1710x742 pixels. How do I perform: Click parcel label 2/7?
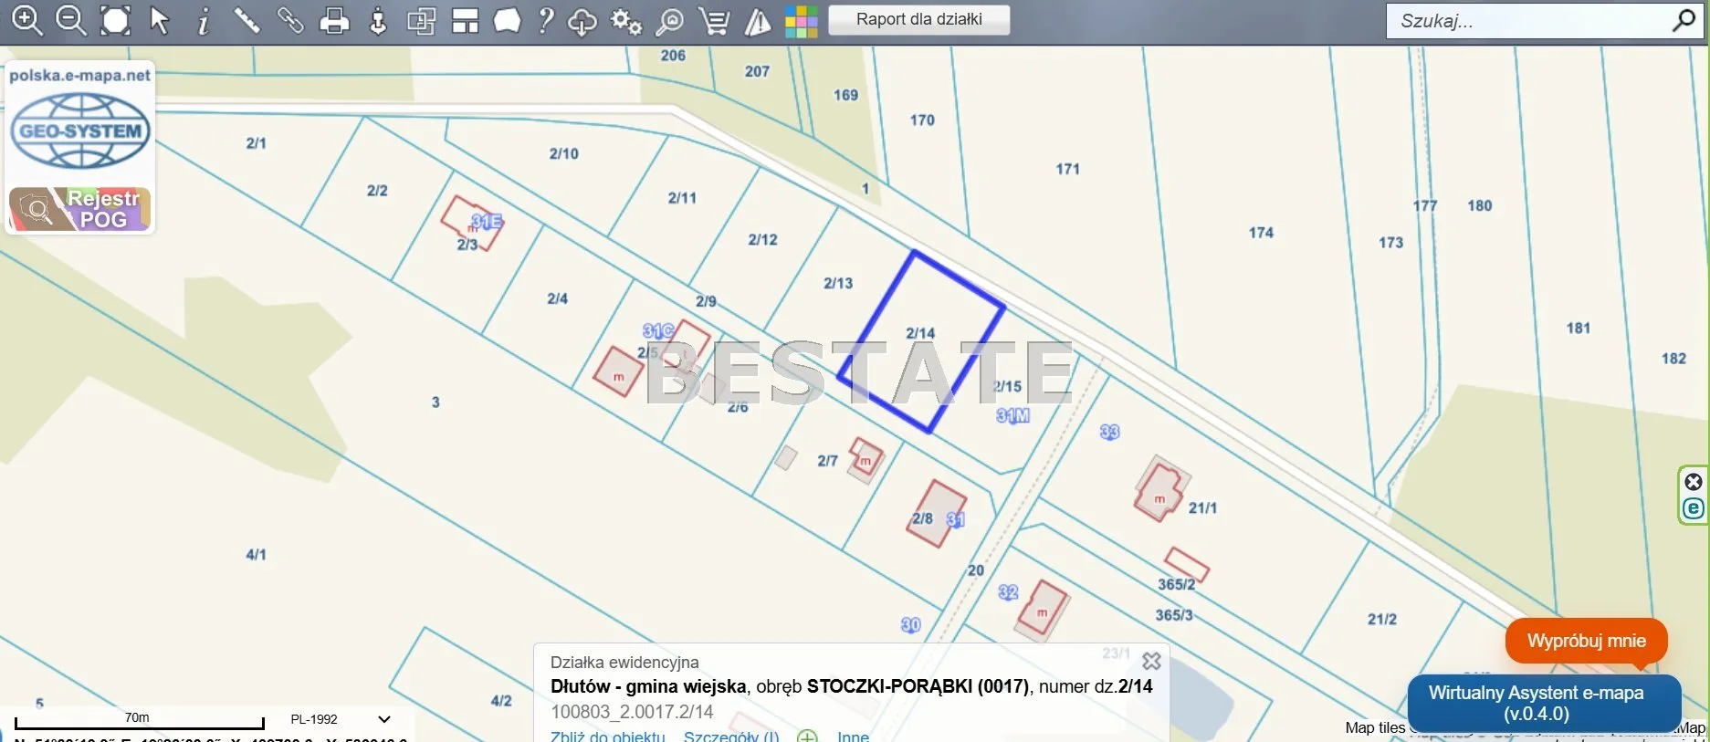[x=828, y=461]
